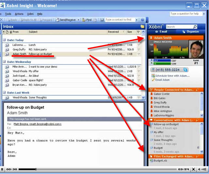Open the help question dropdown arrow
The height and width of the screenshot is (174, 209).
pyautogui.click(x=204, y=14)
